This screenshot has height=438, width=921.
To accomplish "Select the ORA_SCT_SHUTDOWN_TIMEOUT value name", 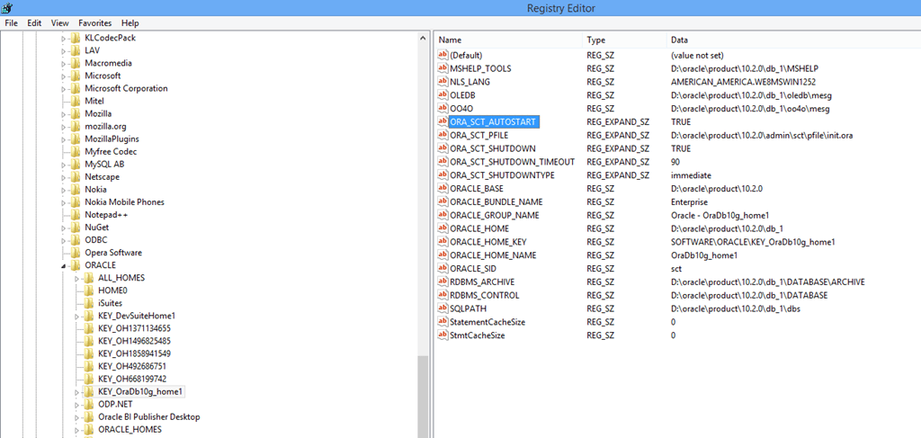I will pos(512,162).
